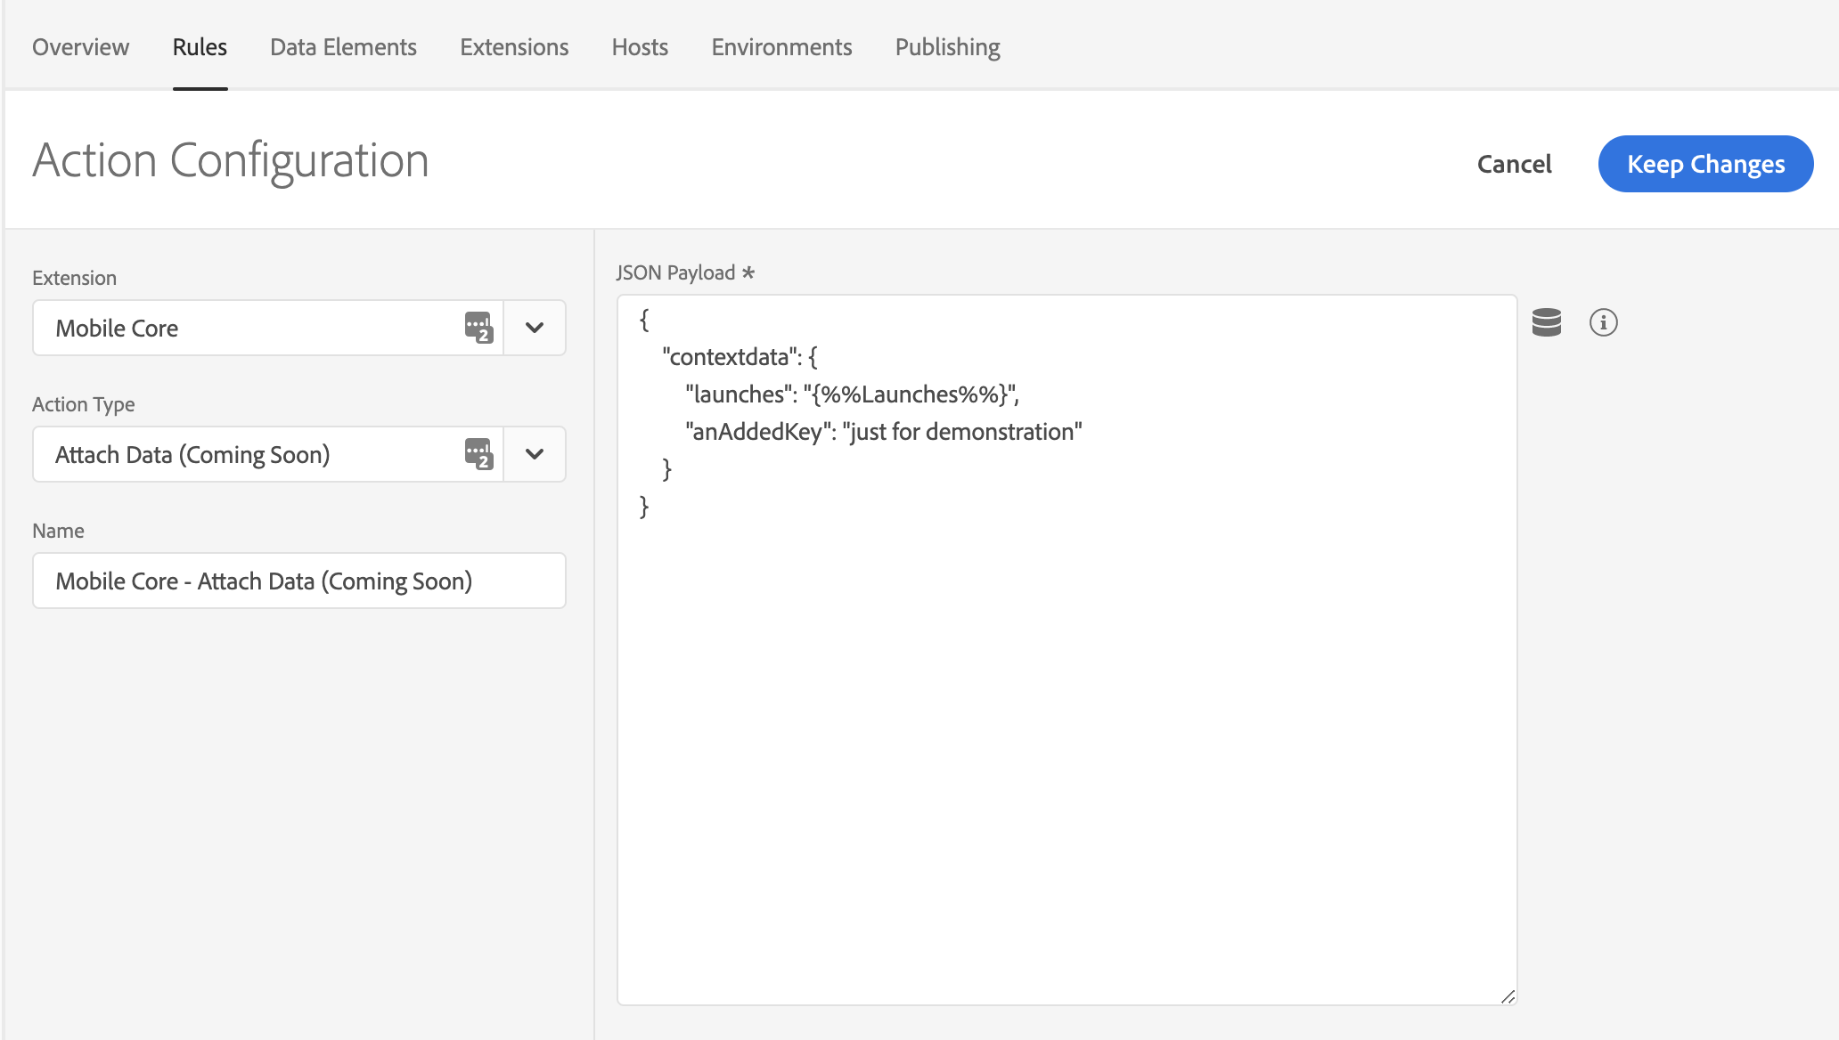
Task: Open the Data Elements tab
Action: [343, 47]
